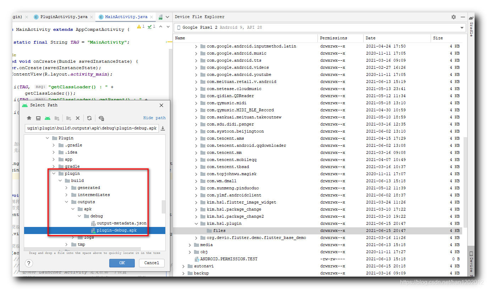Image resolution: width=487 pixels, height=289 pixels.
Task: Toggle show hidden files and directories icon
Action: [x=101, y=118]
